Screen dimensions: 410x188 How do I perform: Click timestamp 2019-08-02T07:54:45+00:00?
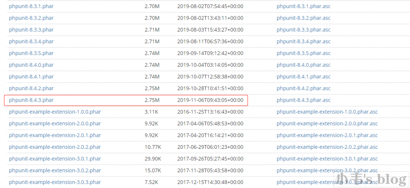[210, 6]
